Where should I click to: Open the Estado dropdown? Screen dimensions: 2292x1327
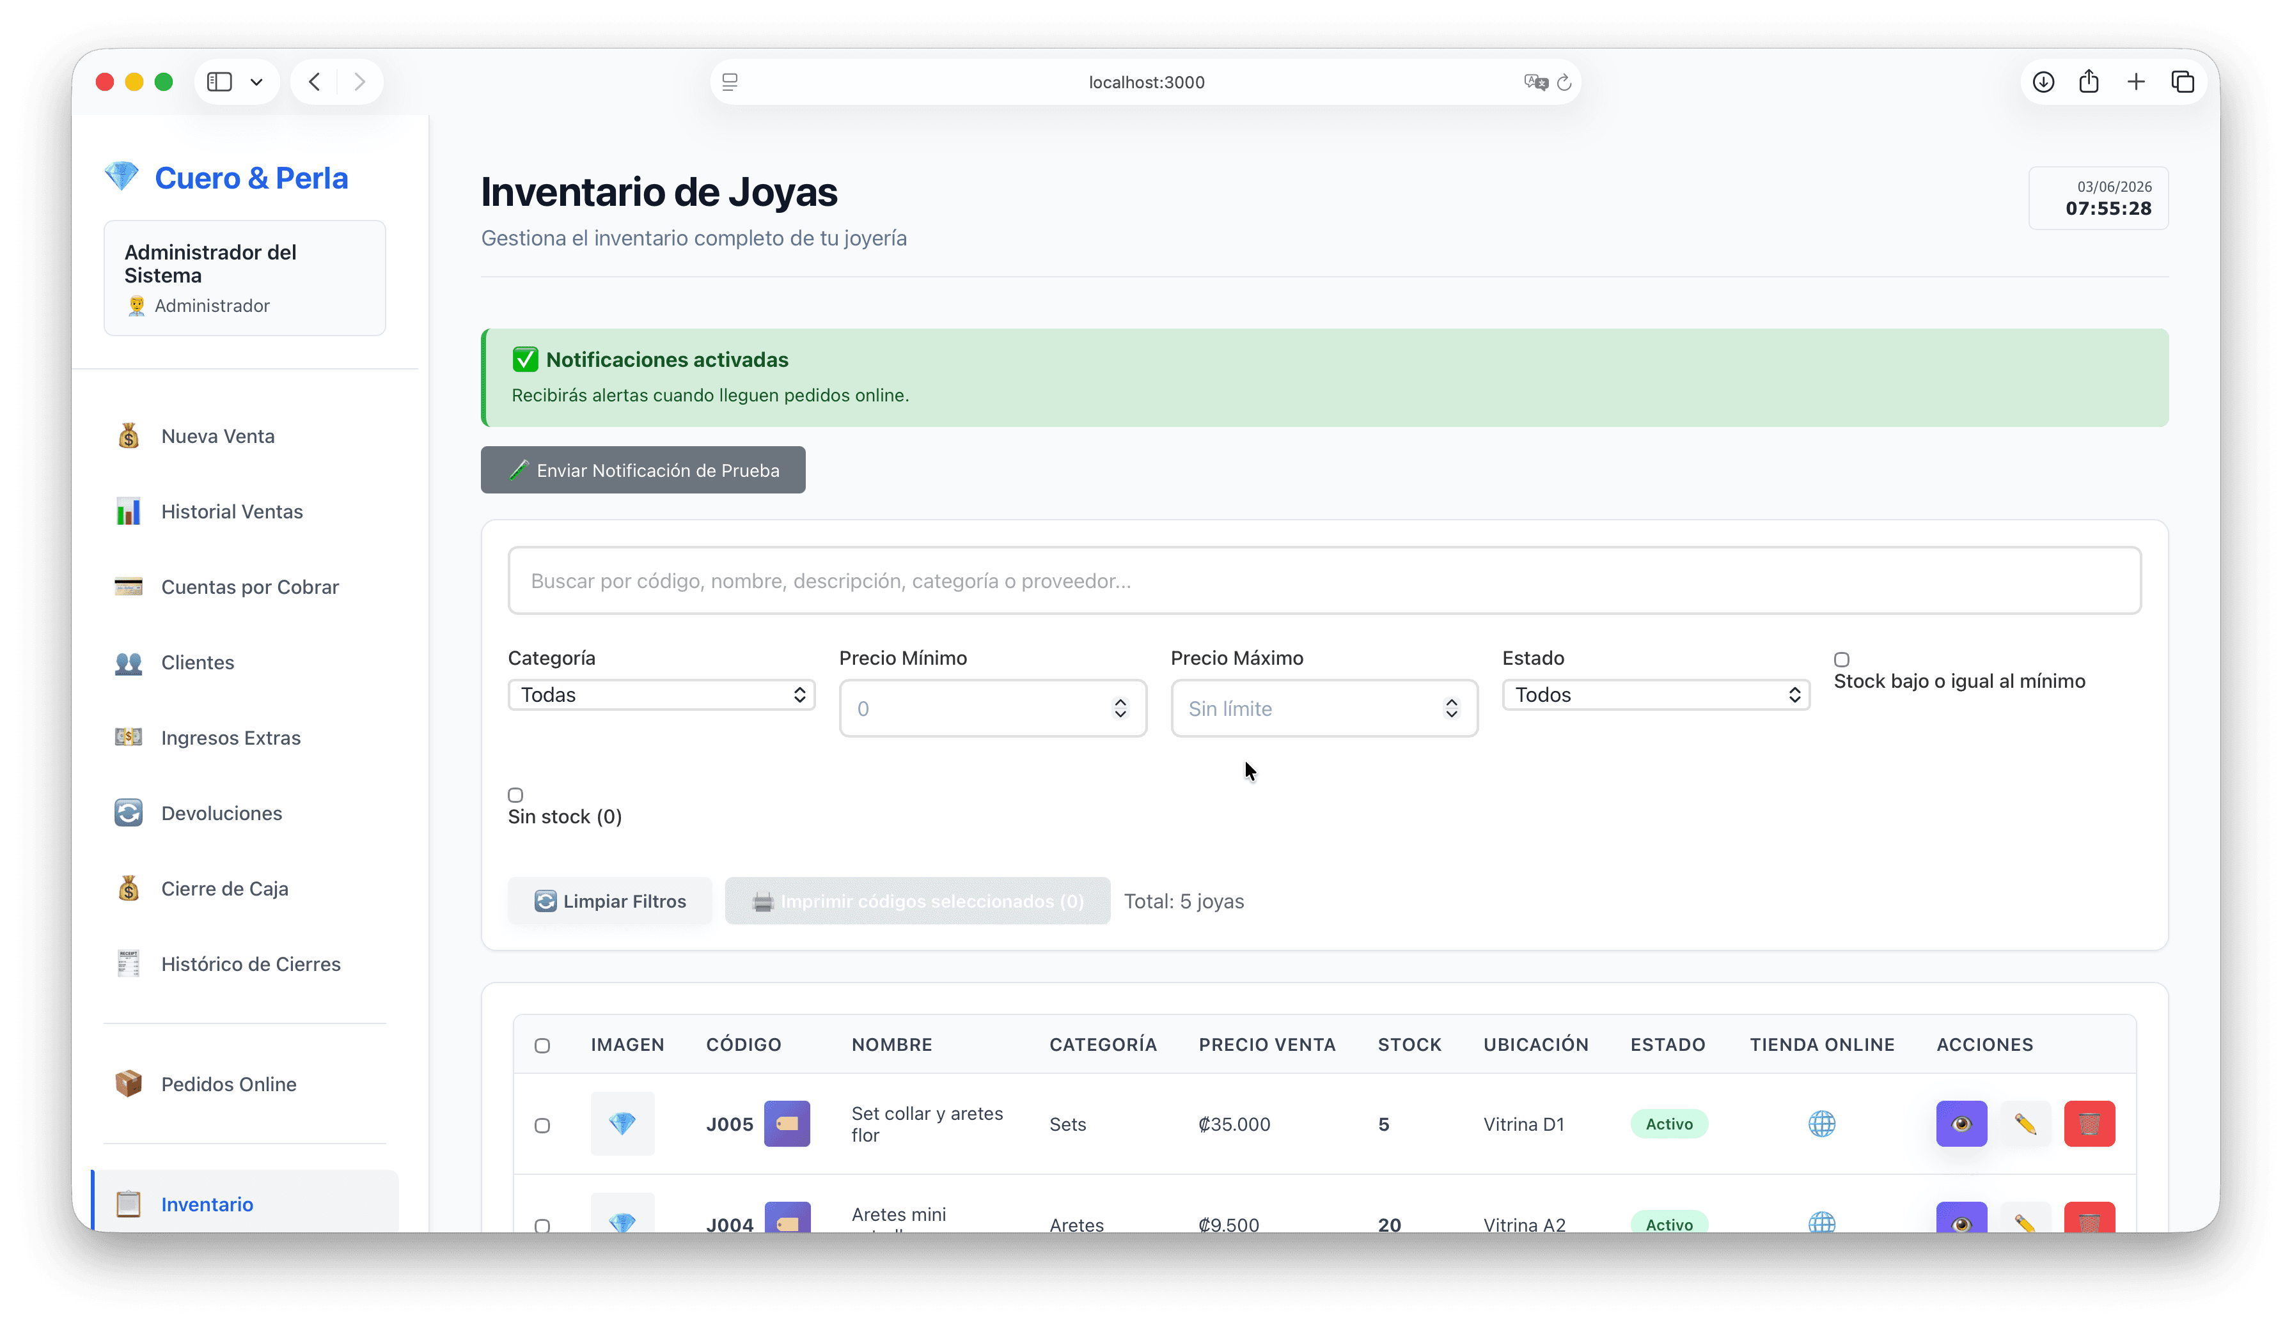(x=1655, y=695)
